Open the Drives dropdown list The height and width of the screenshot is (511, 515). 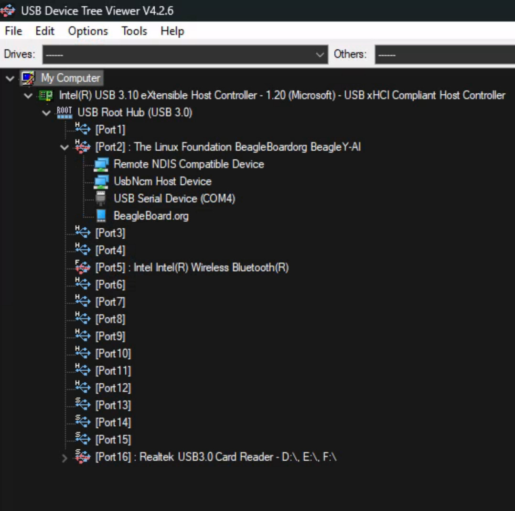coord(185,55)
